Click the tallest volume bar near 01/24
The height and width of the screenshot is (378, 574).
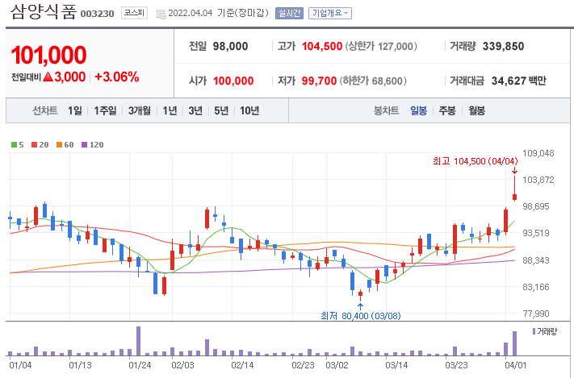pos(138,341)
